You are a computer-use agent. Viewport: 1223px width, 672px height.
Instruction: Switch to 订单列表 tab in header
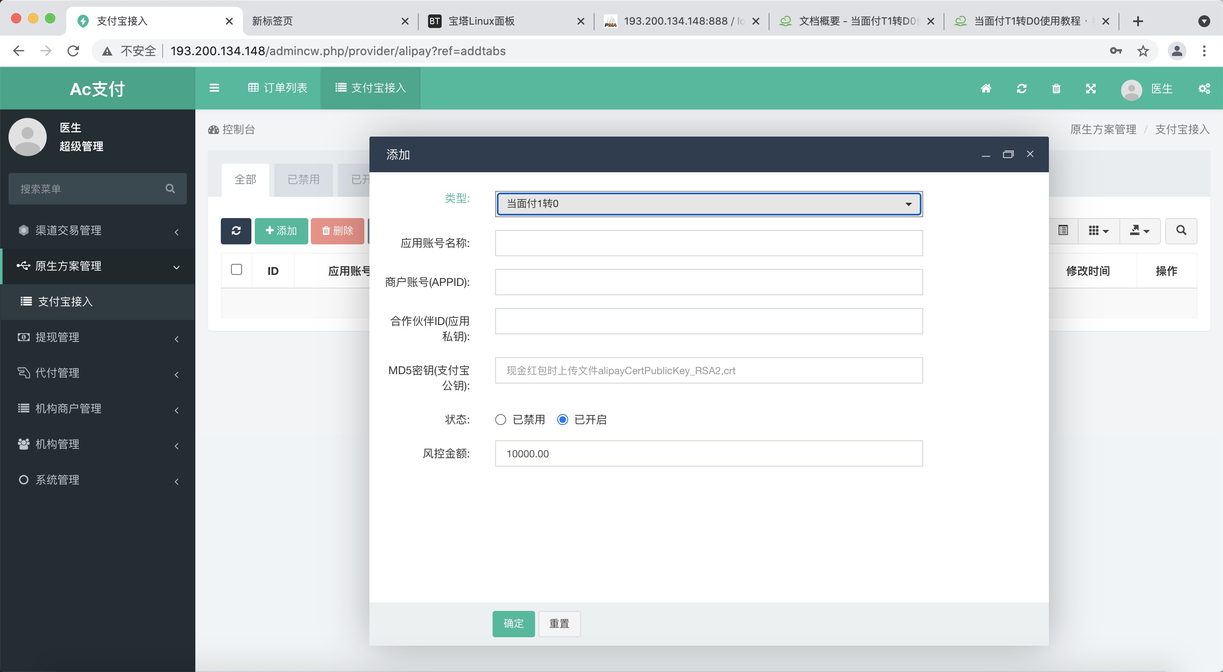click(x=278, y=88)
